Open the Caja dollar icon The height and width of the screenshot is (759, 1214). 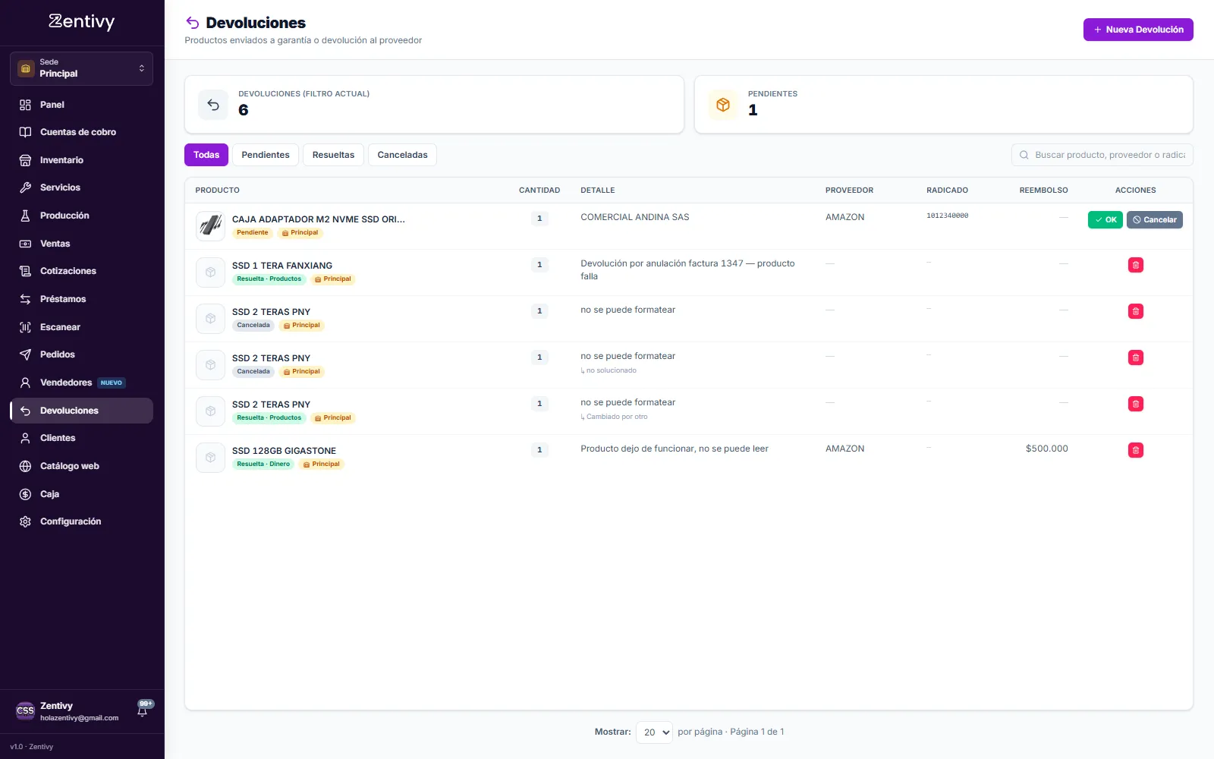tap(25, 494)
